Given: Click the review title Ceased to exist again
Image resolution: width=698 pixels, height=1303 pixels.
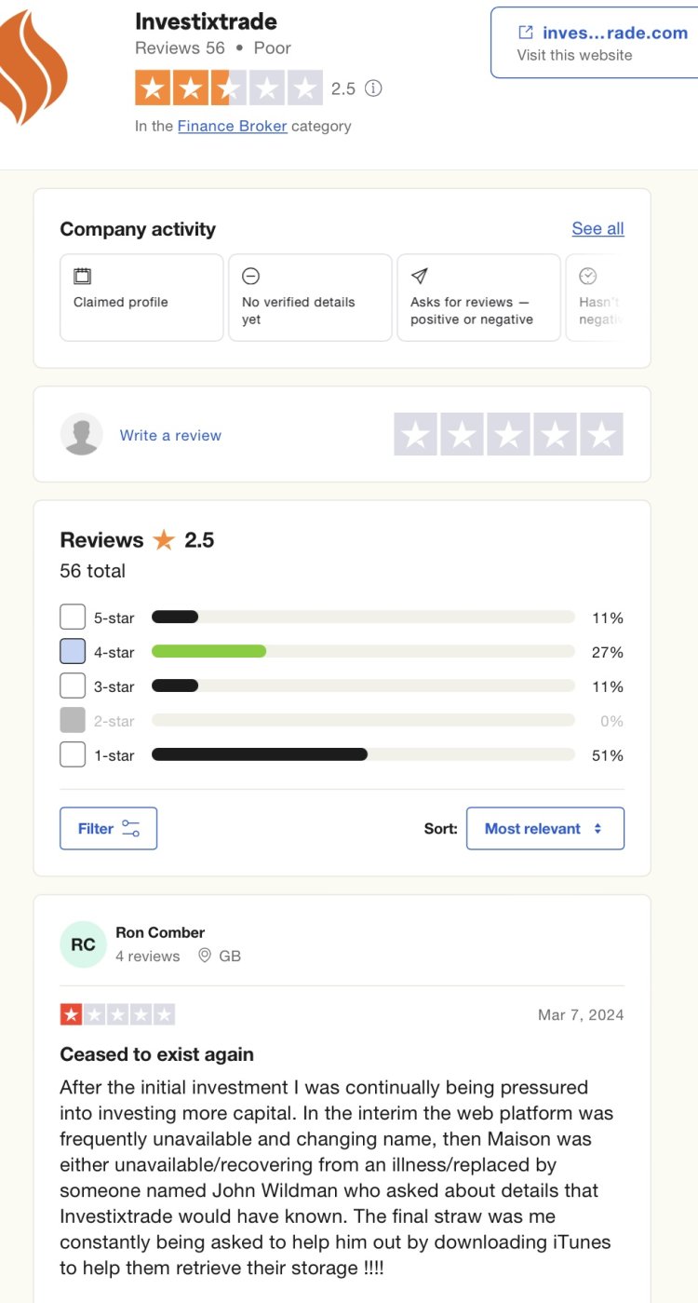Looking at the screenshot, I should pyautogui.click(x=156, y=1054).
